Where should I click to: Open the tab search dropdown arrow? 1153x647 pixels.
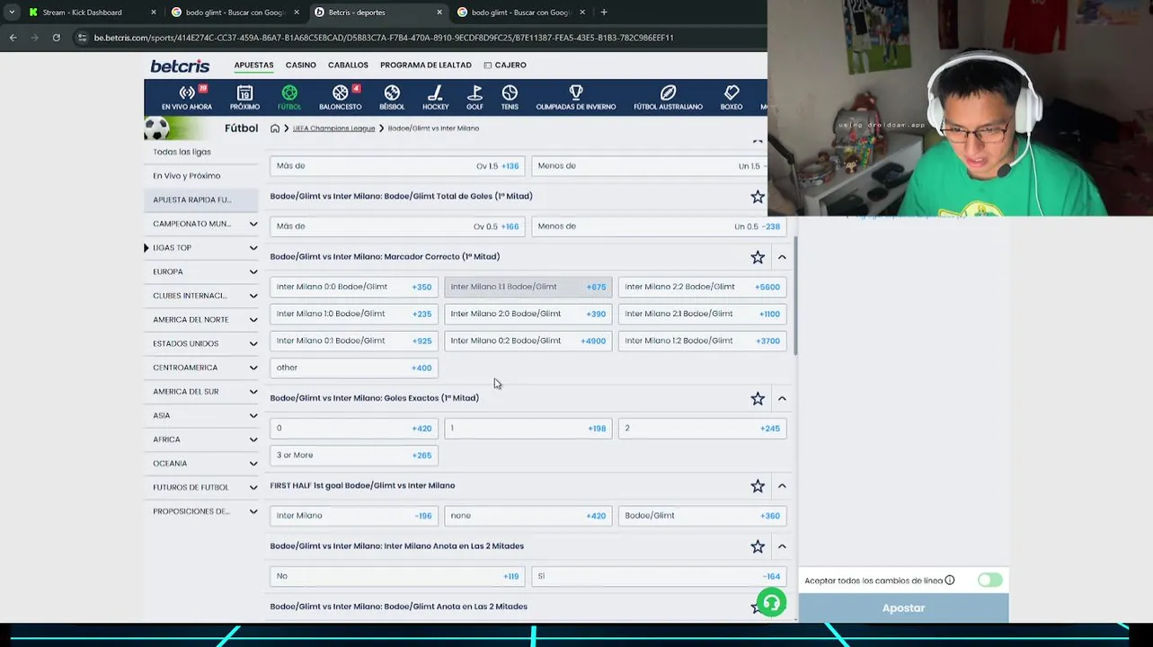click(11, 13)
